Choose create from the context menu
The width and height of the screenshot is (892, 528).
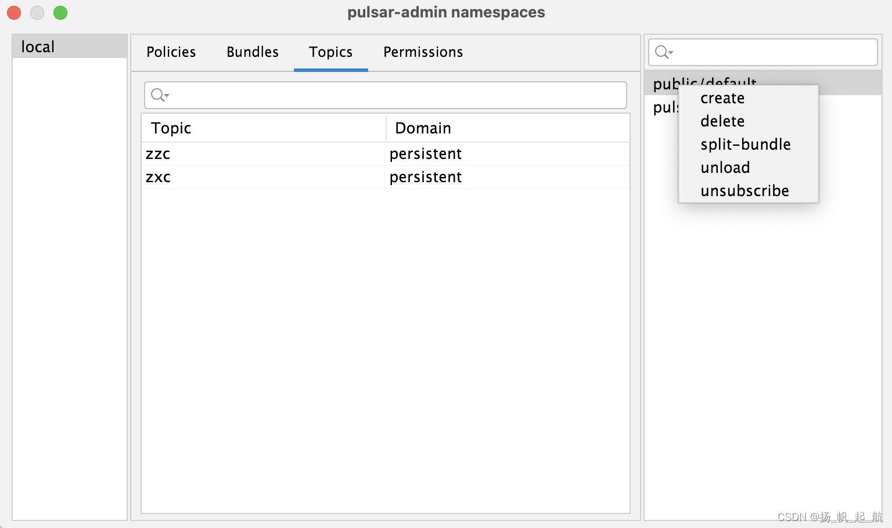click(722, 98)
